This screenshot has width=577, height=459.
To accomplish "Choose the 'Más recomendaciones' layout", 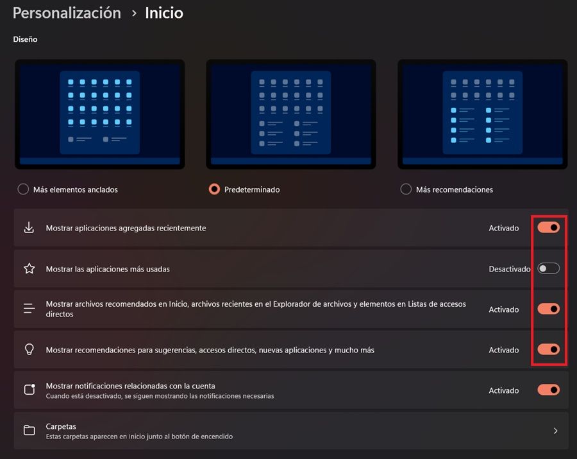I will point(406,189).
